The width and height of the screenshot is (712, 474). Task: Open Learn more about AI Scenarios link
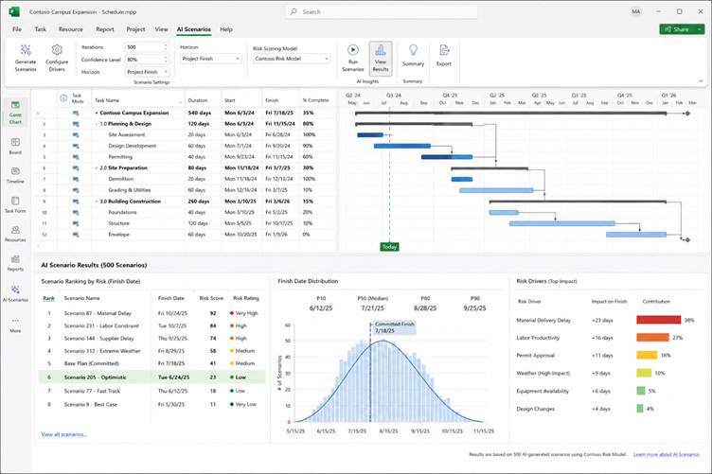click(x=667, y=454)
